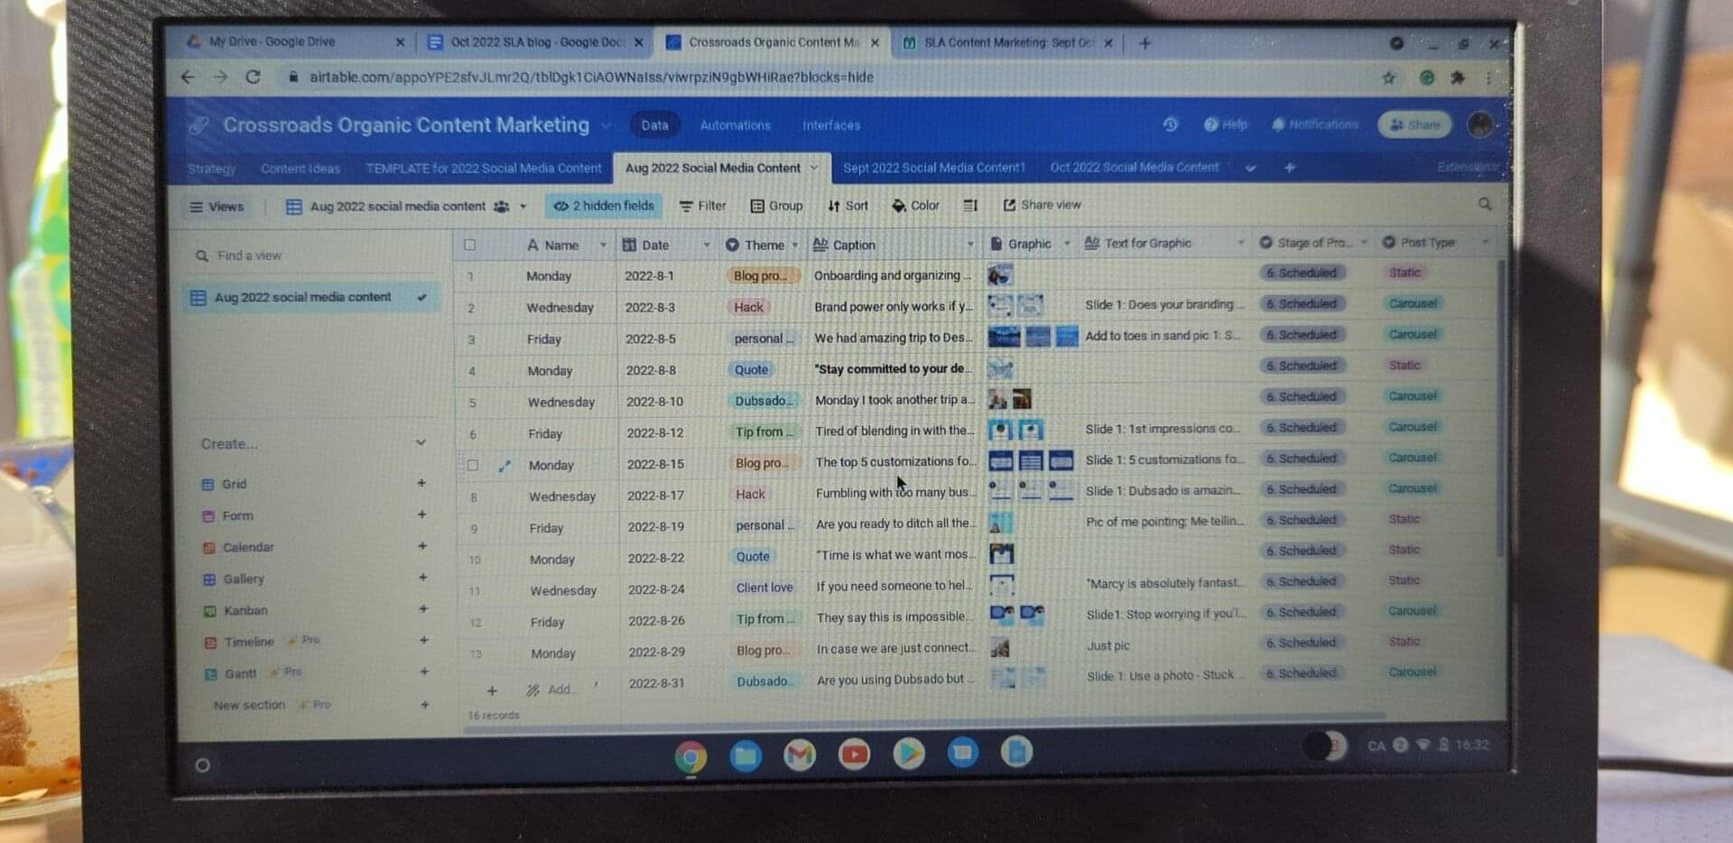Switch to the Automations tab

pos(736,125)
